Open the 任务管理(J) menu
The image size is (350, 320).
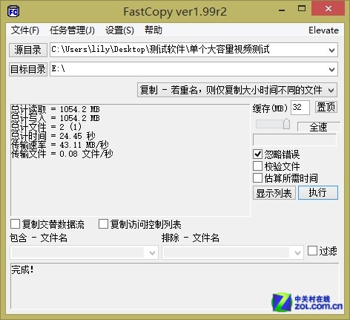click(x=72, y=30)
